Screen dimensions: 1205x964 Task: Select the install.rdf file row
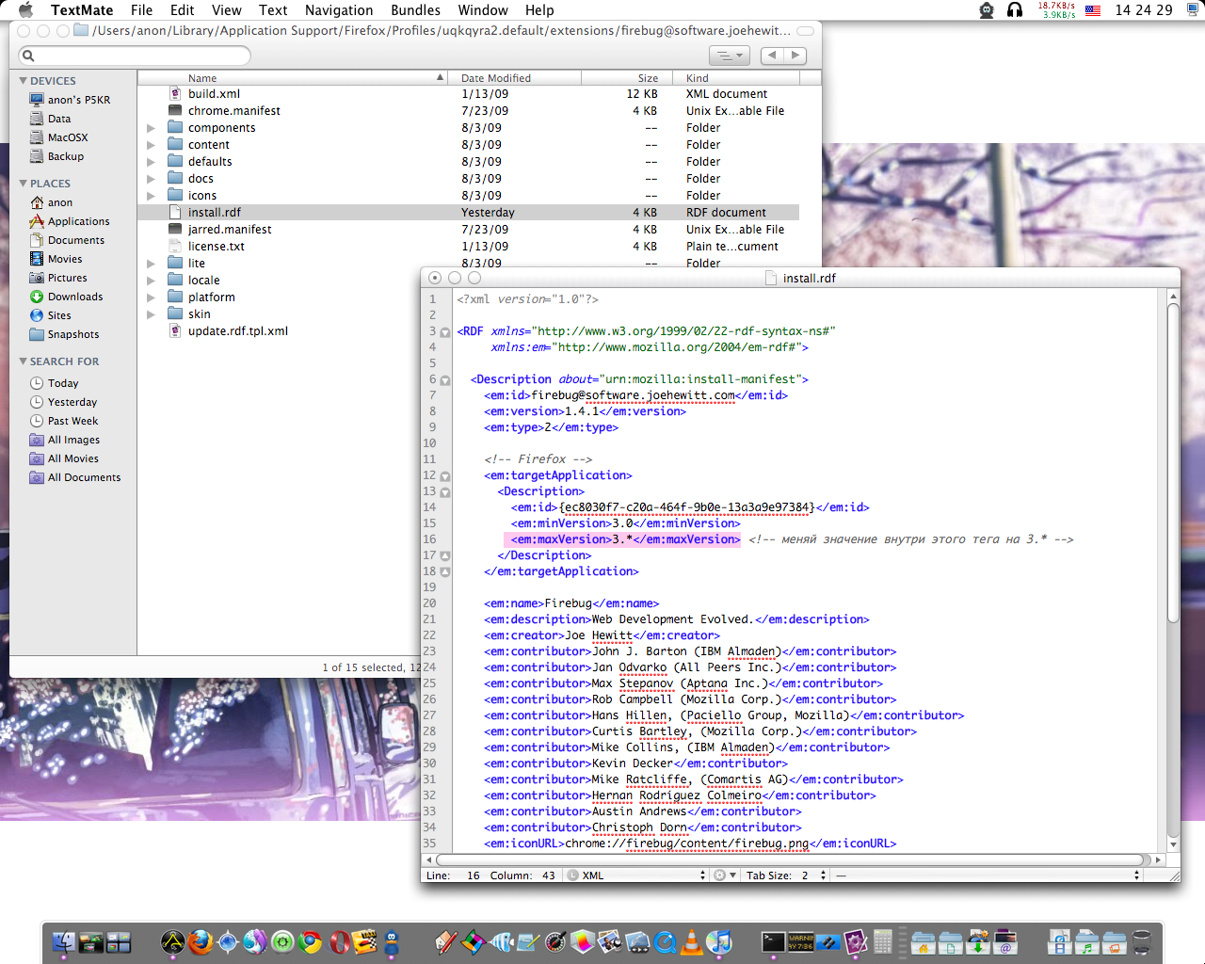pos(468,213)
